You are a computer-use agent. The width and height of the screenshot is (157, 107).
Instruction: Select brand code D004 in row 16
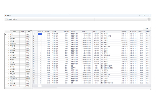point(66,66)
